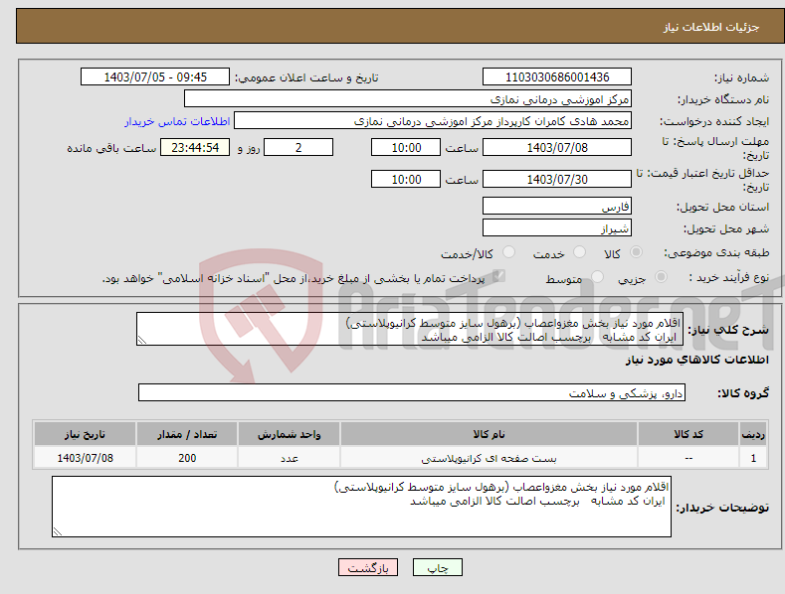Click the price validity date 1403/07/30 field

pyautogui.click(x=557, y=179)
